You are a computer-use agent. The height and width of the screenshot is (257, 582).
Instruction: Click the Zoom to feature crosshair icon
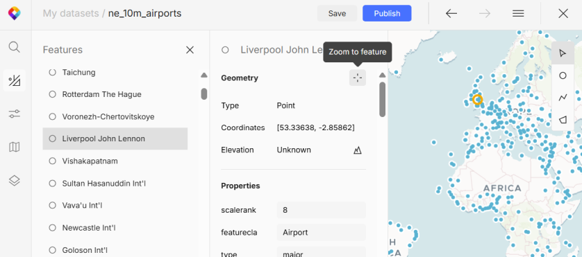(x=358, y=78)
